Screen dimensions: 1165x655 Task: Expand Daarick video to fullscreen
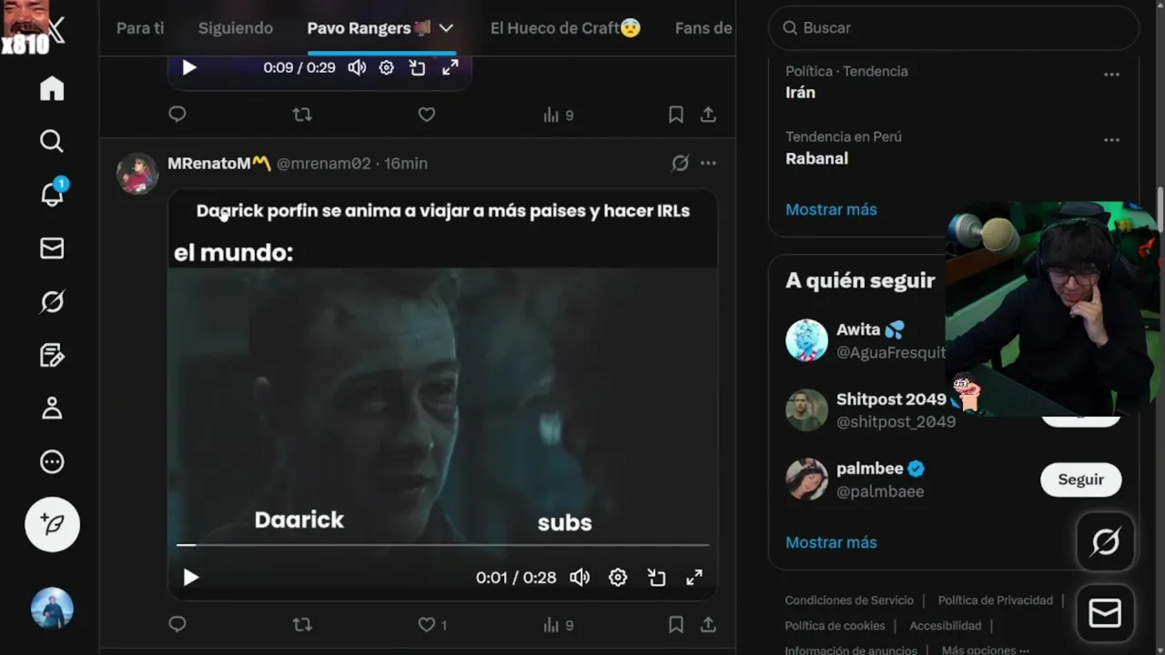694,577
